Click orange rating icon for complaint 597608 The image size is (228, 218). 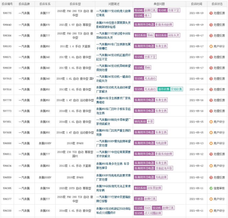tap(211, 132)
